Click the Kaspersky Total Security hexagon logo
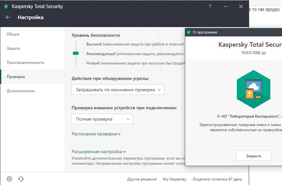The height and width of the screenshot is (185, 282). coord(254,89)
